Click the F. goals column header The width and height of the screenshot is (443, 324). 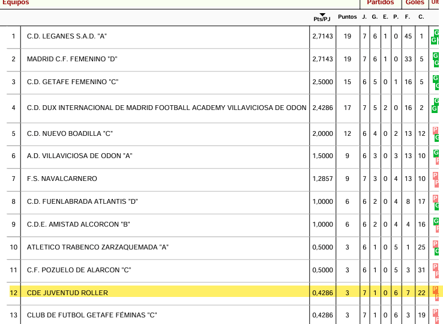[x=408, y=17]
